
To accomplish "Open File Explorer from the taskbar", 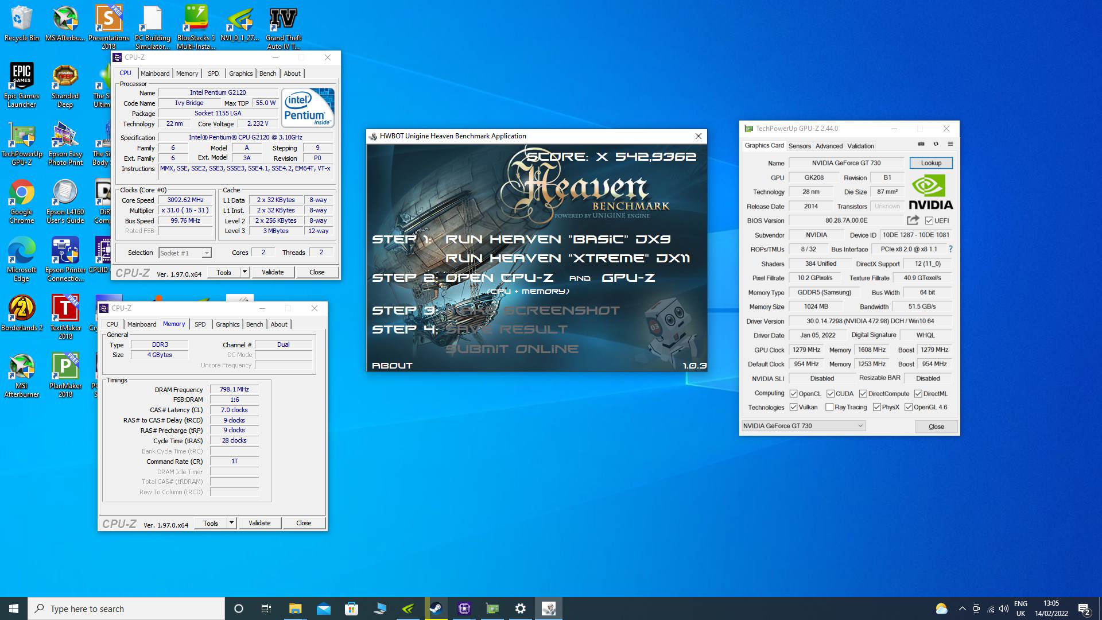I will pos(295,609).
